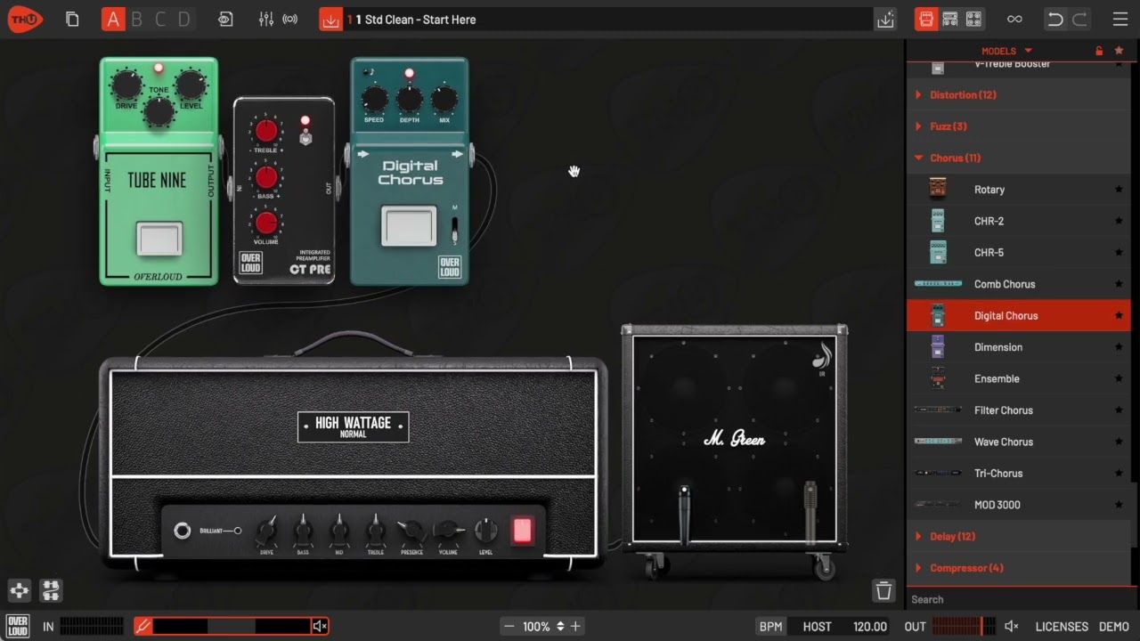This screenshot has width=1140, height=641.
Task: Click the tuner/broadcast waves icon
Action: (x=290, y=20)
